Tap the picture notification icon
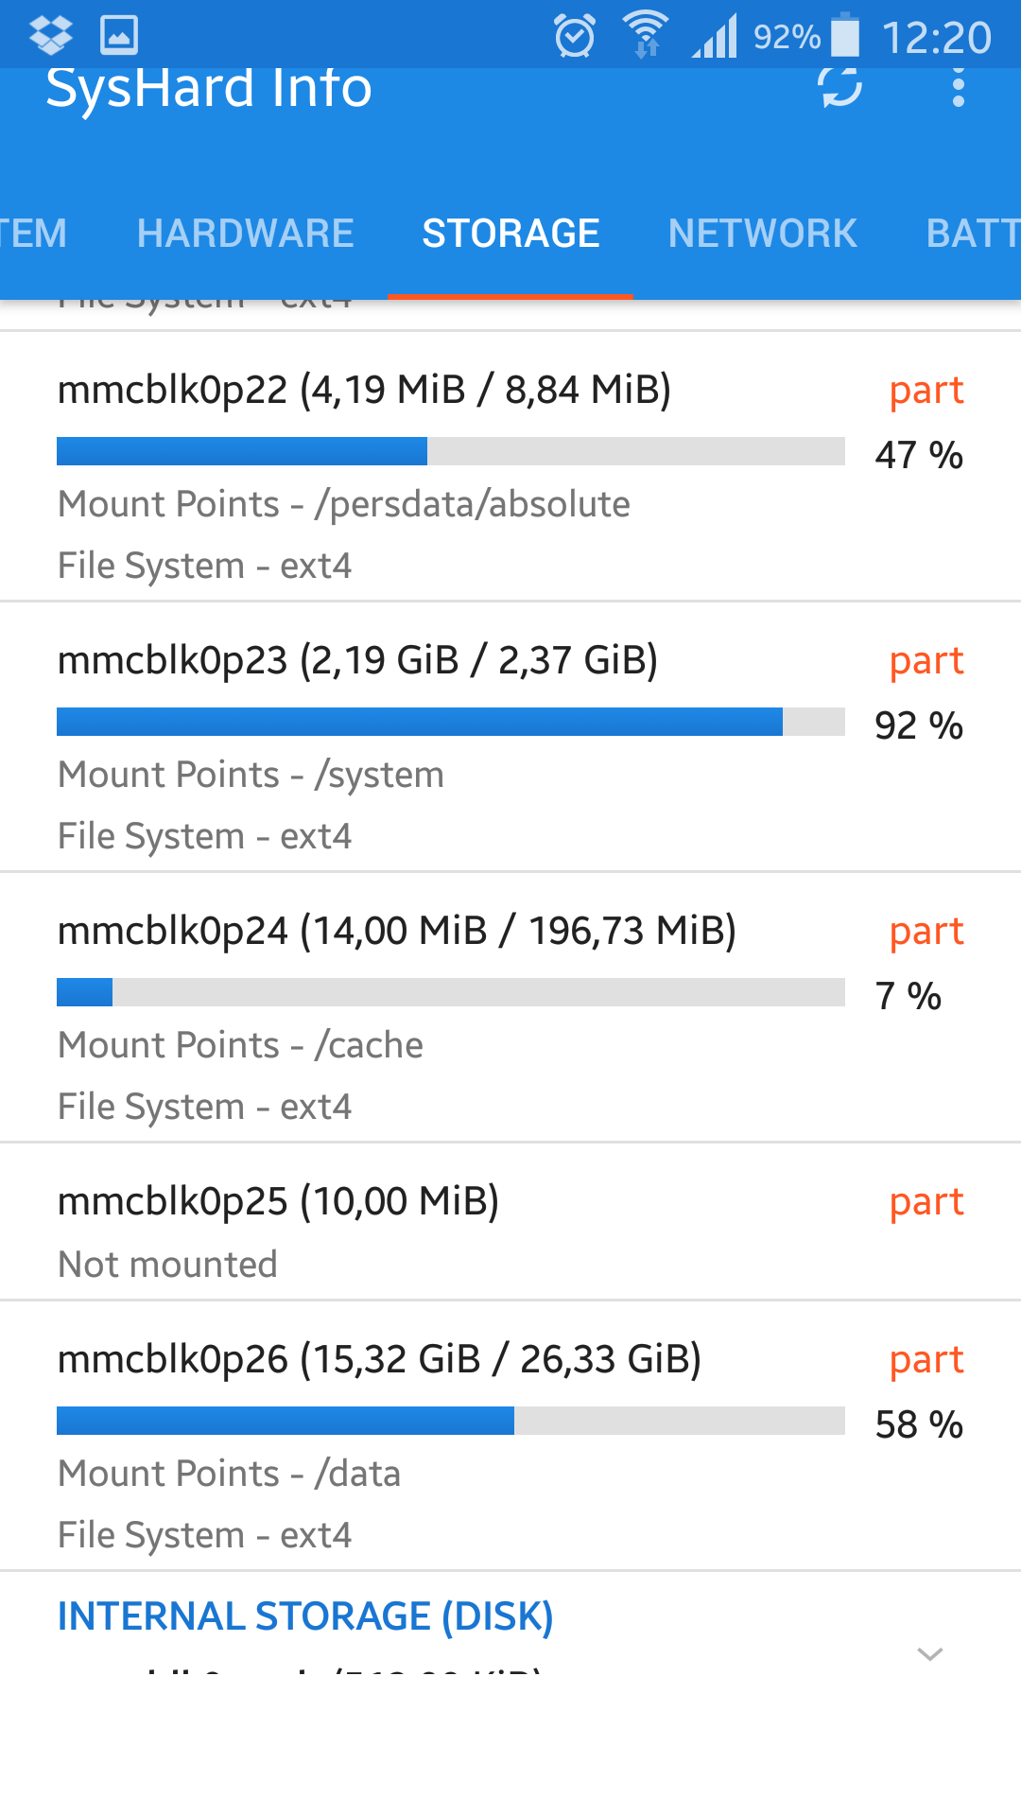The height and width of the screenshot is (1816, 1021). [119, 35]
